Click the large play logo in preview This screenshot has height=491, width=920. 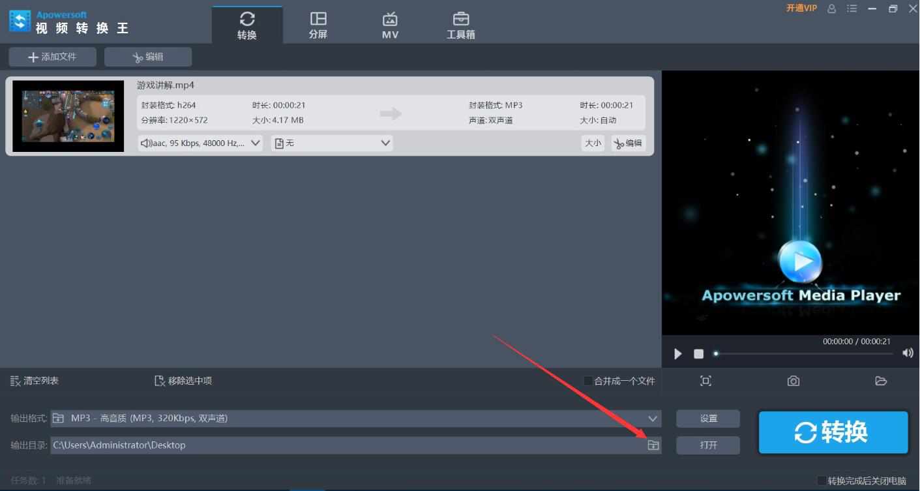click(x=800, y=262)
